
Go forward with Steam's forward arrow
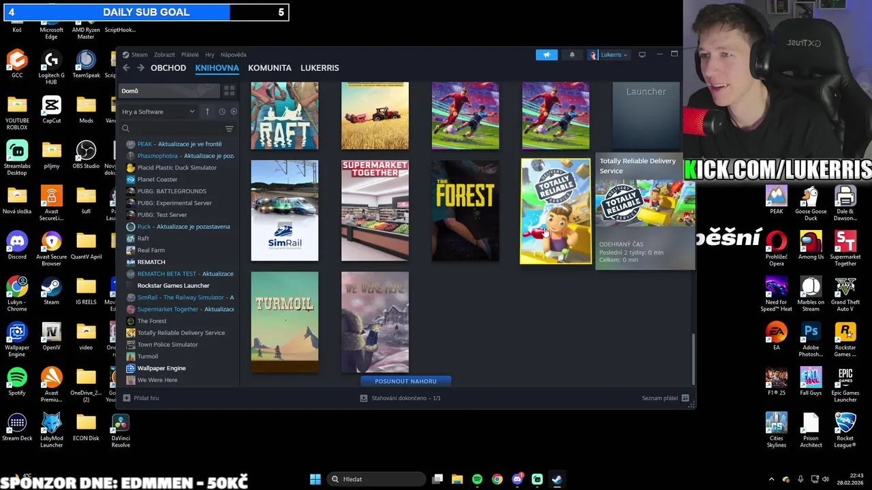[x=140, y=68]
